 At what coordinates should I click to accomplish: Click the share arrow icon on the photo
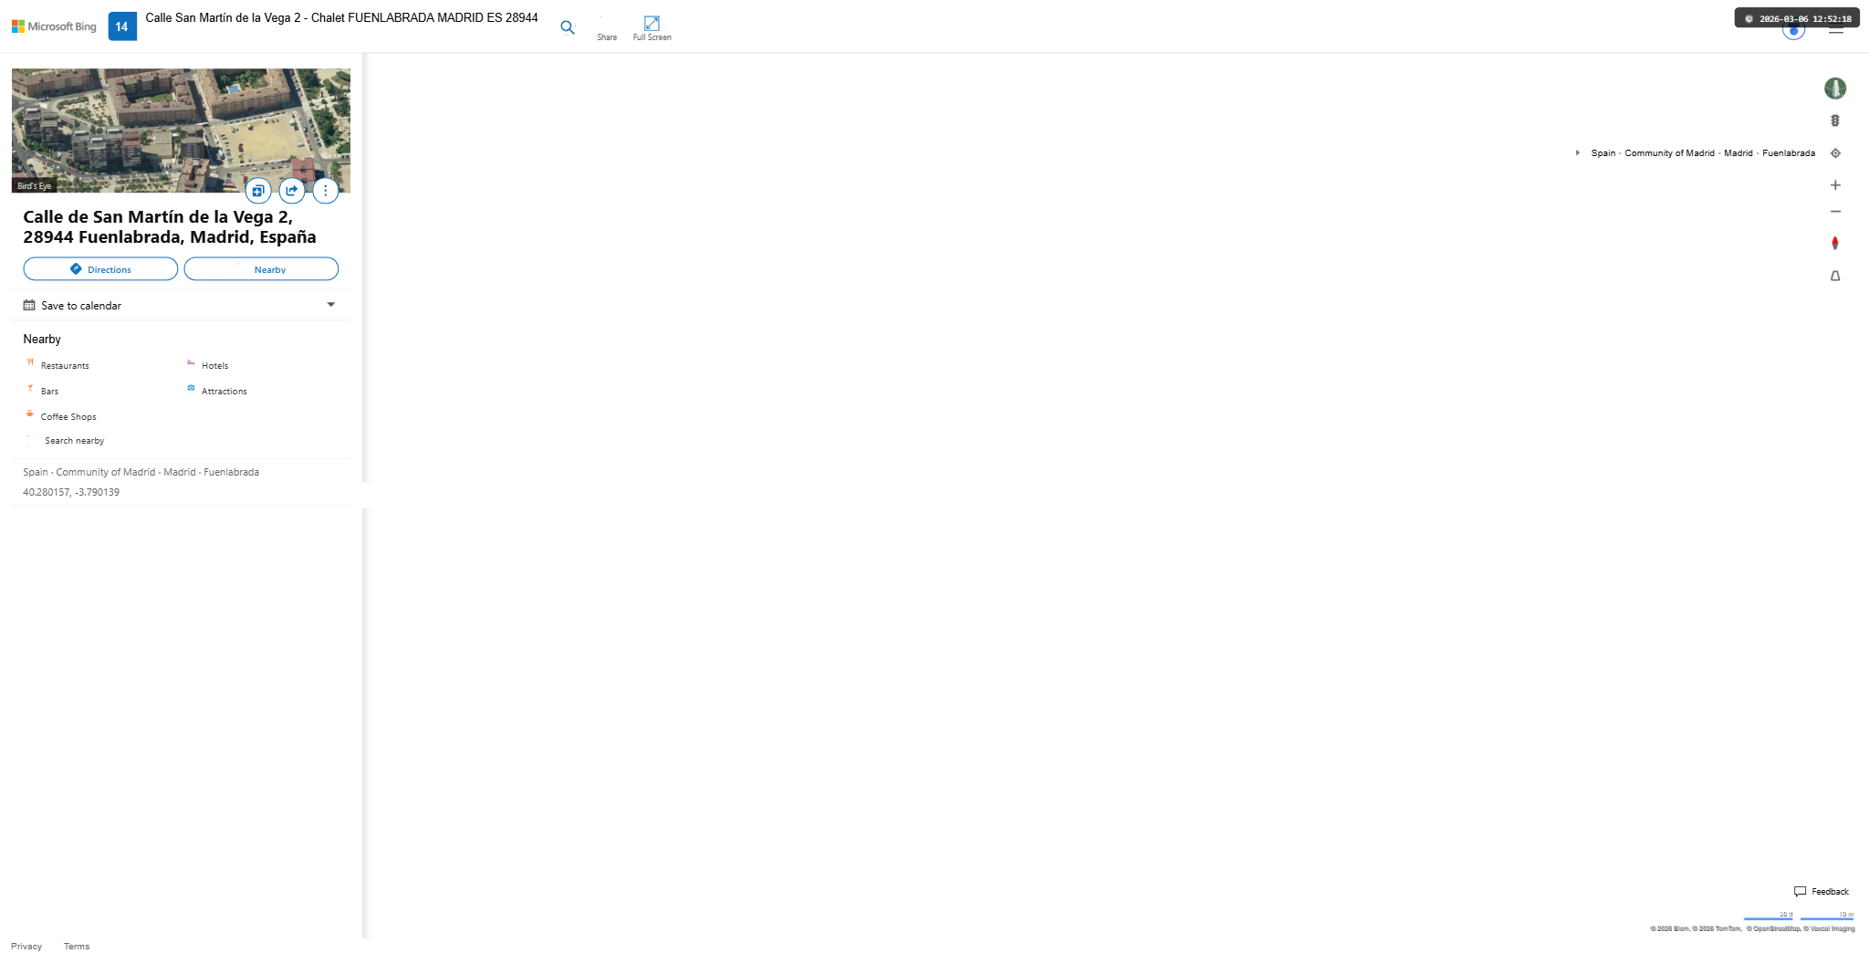[292, 191]
